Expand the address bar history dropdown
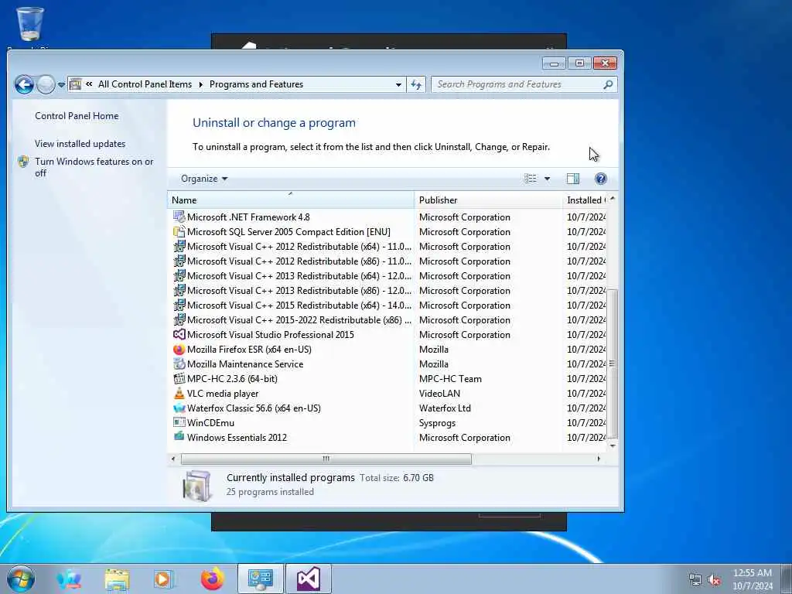This screenshot has height=594, width=792. (398, 85)
